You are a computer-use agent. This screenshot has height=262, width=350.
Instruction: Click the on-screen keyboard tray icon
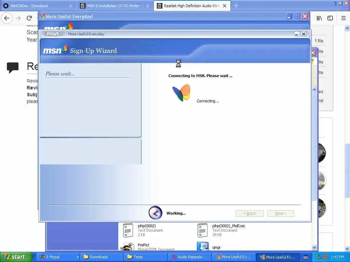306,257
